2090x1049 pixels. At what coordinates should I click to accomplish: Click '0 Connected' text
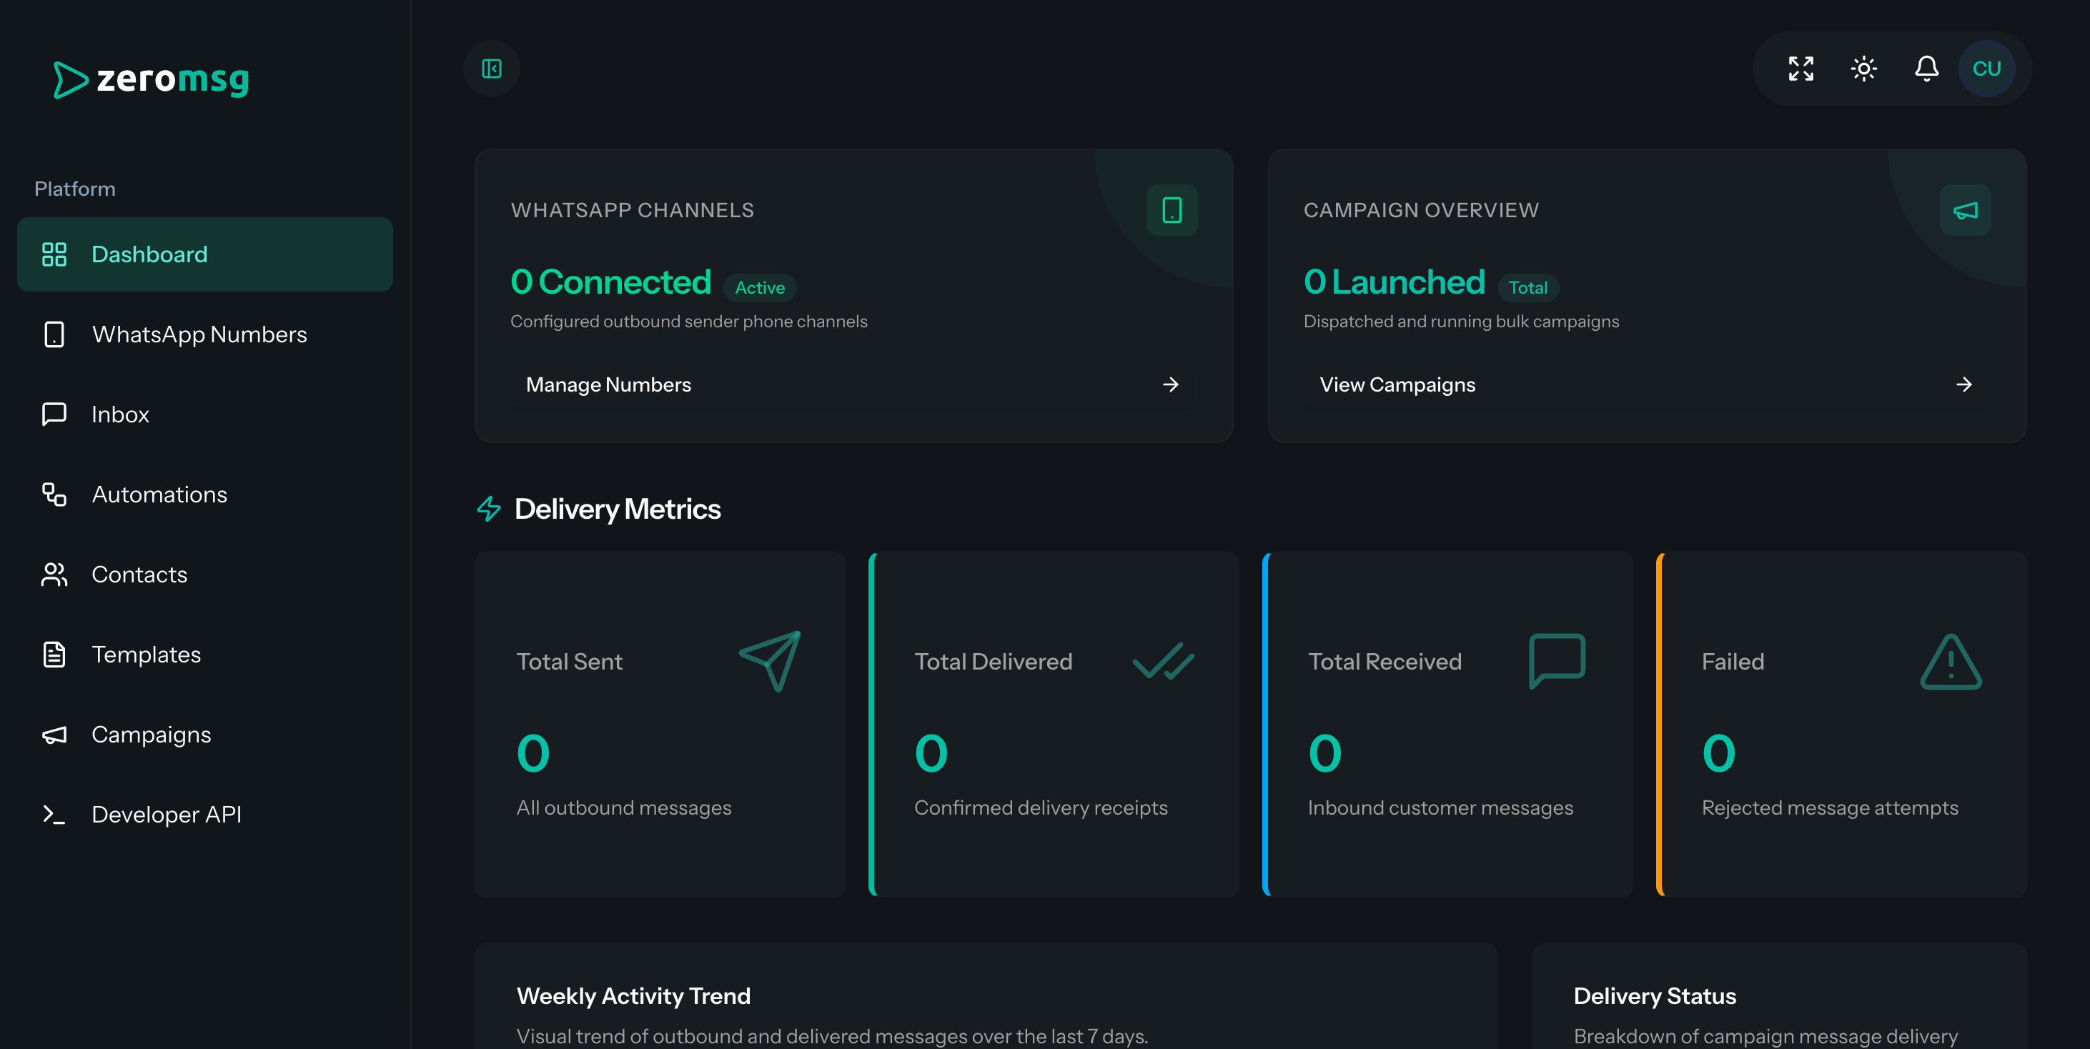click(611, 282)
